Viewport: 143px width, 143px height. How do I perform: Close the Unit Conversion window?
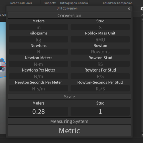(129, 9)
